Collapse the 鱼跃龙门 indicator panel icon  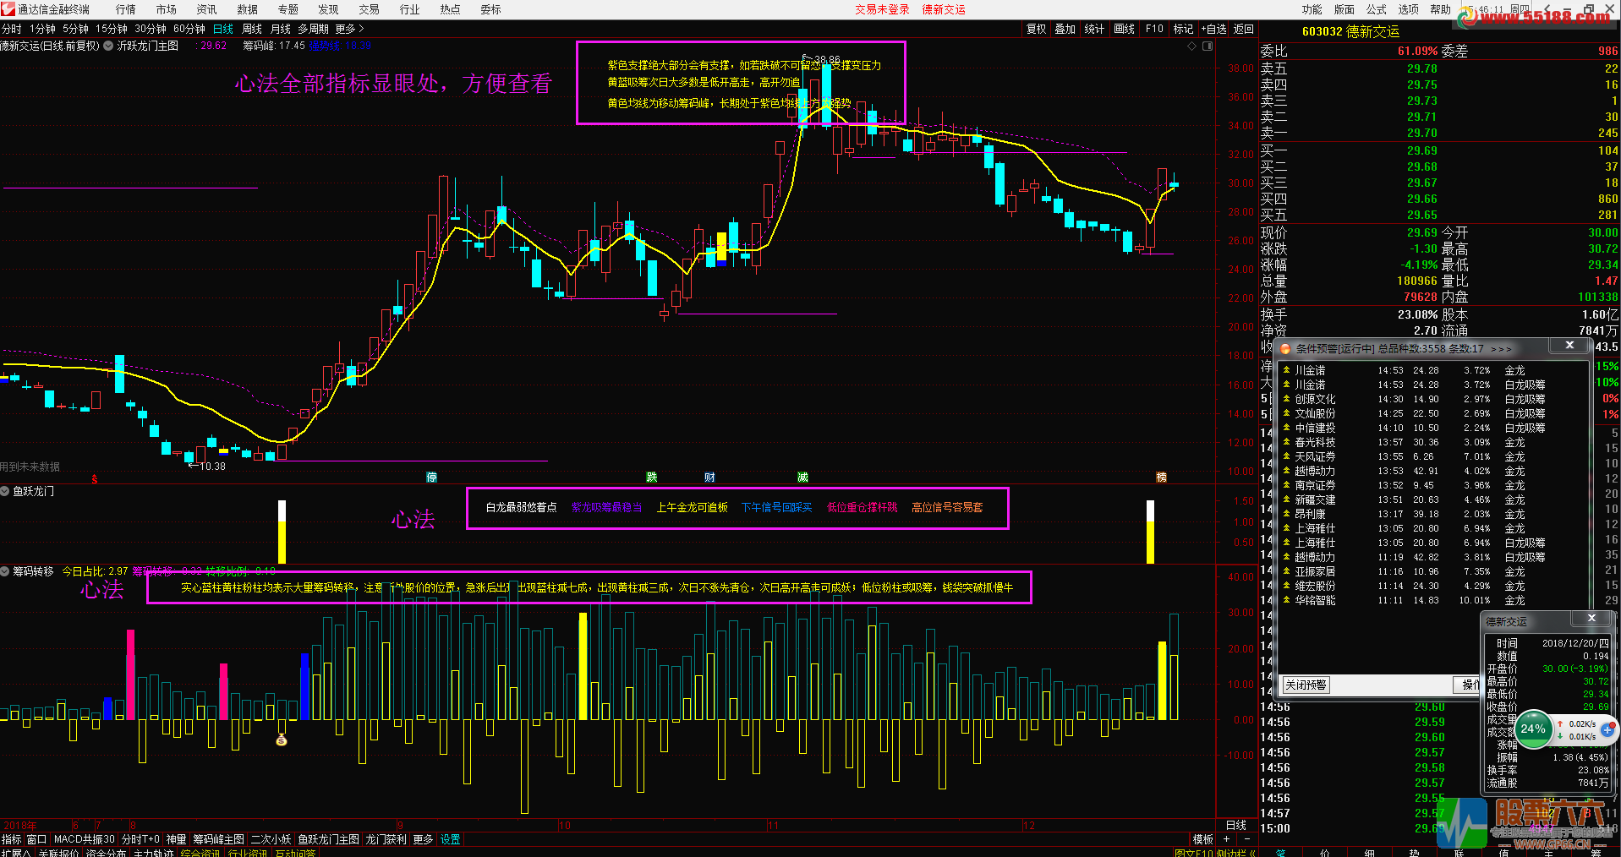5,491
